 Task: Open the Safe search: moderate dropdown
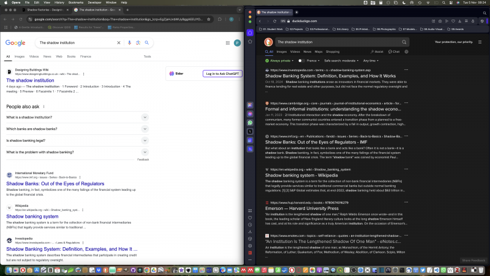point(341,61)
